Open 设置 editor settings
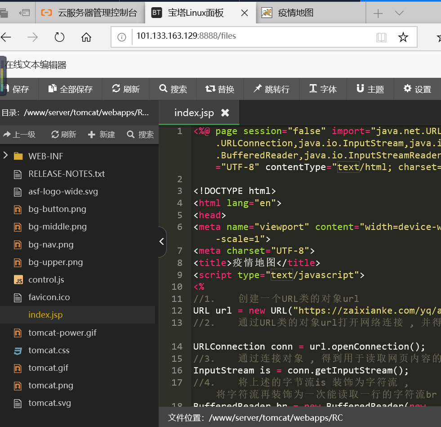This screenshot has height=427, width=441. [417, 89]
